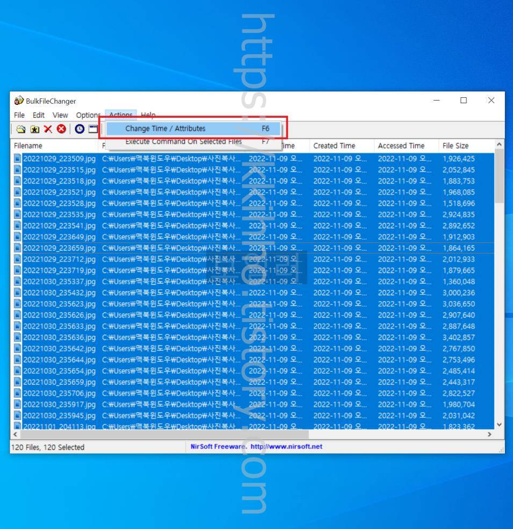Open the File menu
This screenshot has width=513, height=529.
pos(19,115)
